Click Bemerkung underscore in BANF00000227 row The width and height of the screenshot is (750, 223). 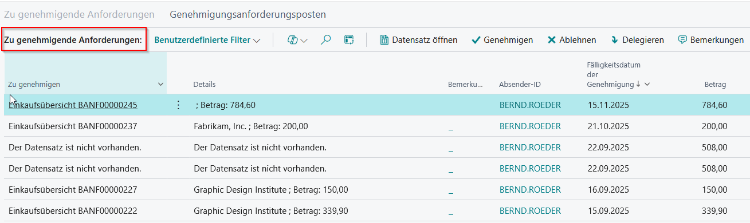coord(451,190)
